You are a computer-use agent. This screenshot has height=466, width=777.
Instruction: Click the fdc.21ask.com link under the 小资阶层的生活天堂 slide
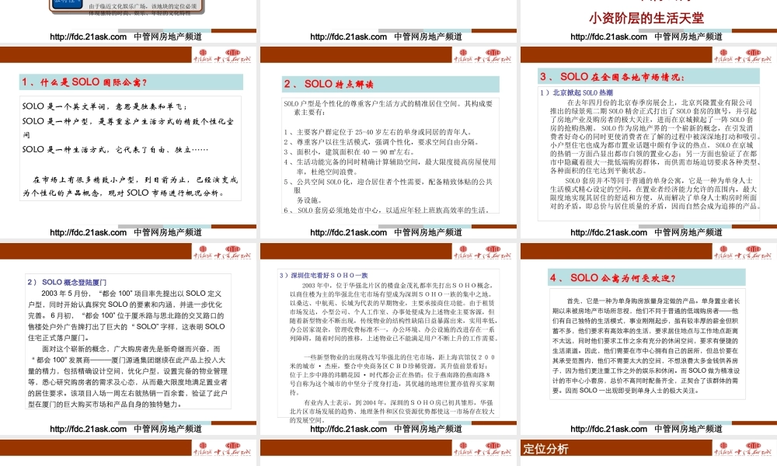608,37
